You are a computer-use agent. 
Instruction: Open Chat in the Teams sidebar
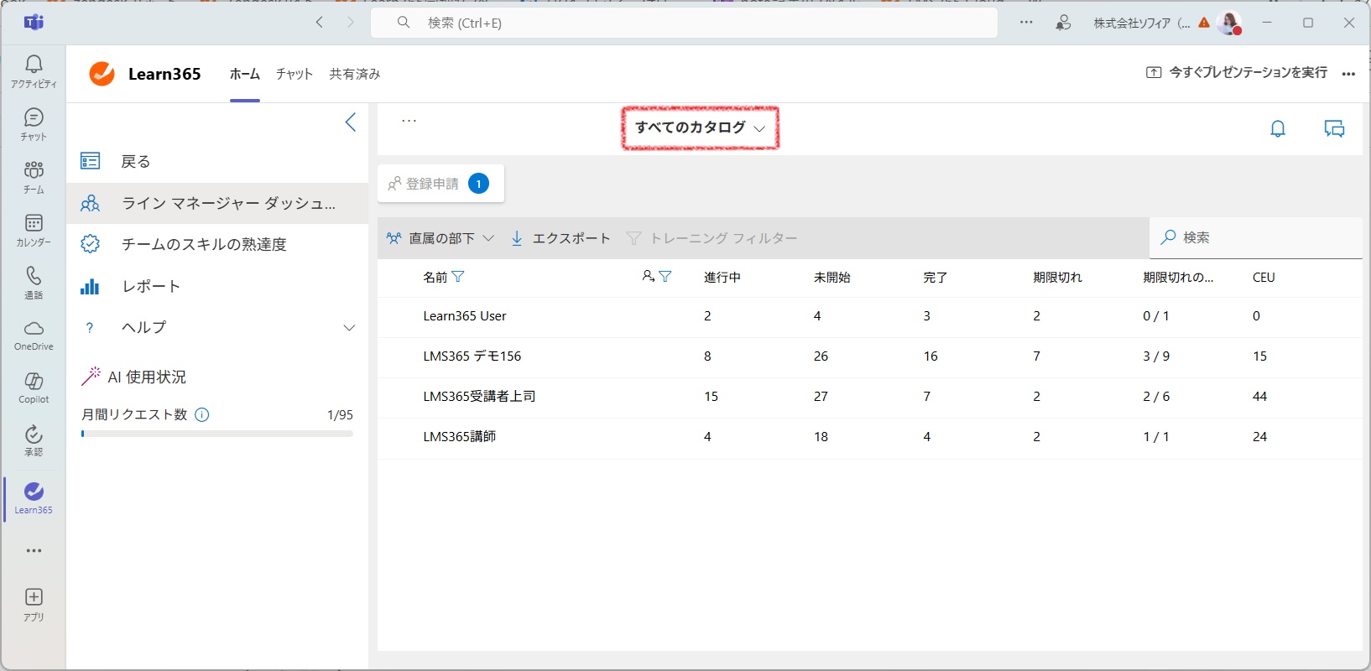click(x=34, y=124)
